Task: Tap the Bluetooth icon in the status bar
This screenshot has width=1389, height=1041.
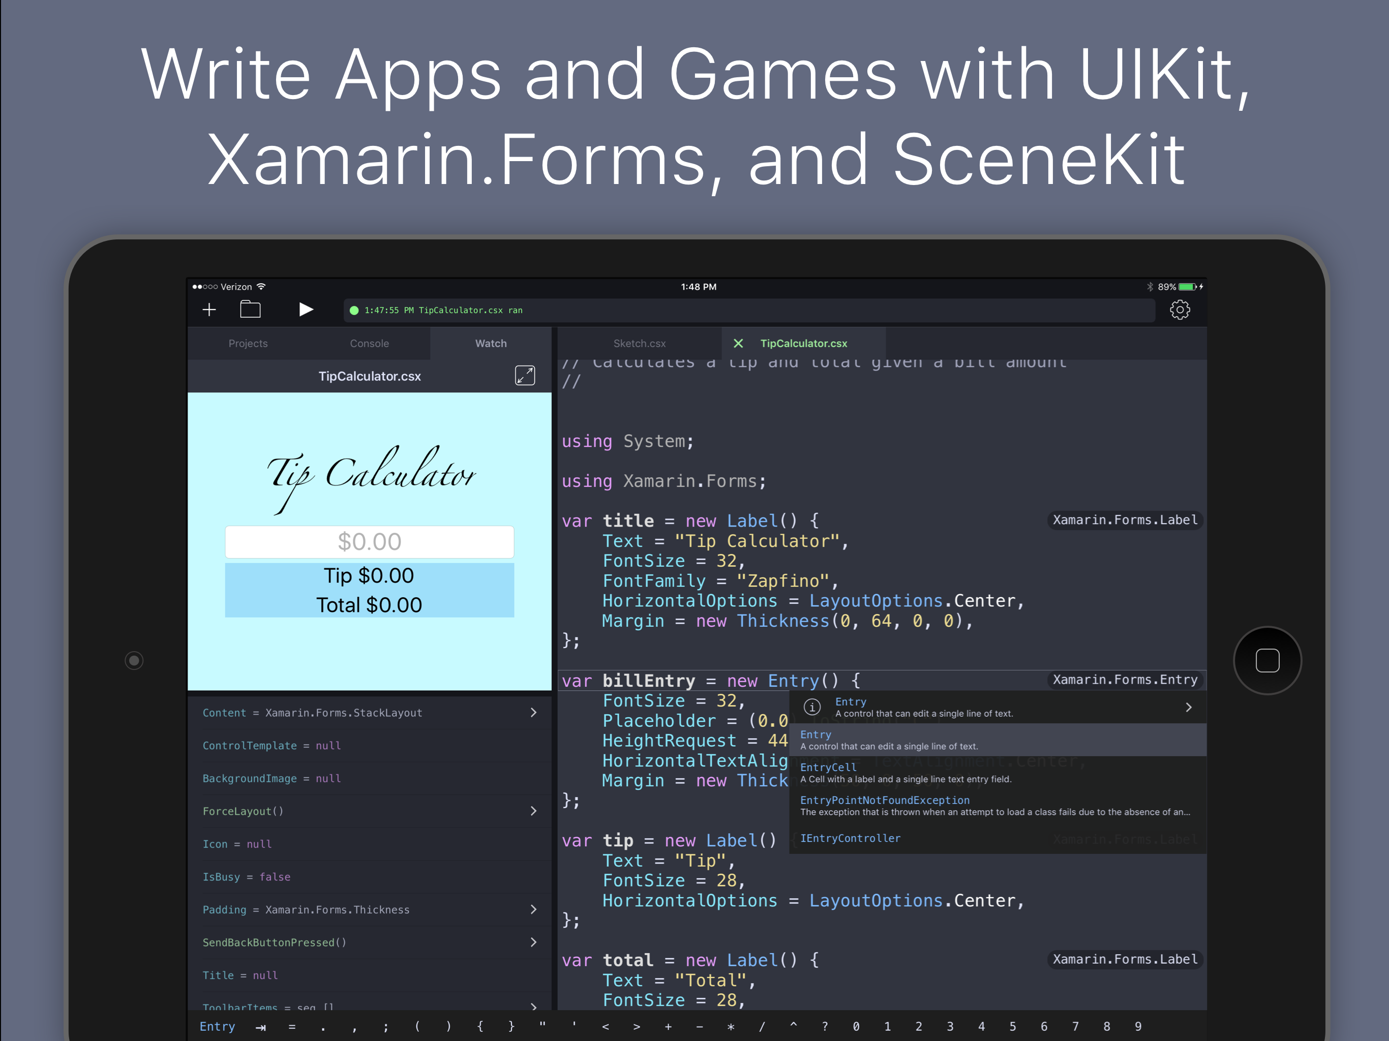Action: [1150, 287]
